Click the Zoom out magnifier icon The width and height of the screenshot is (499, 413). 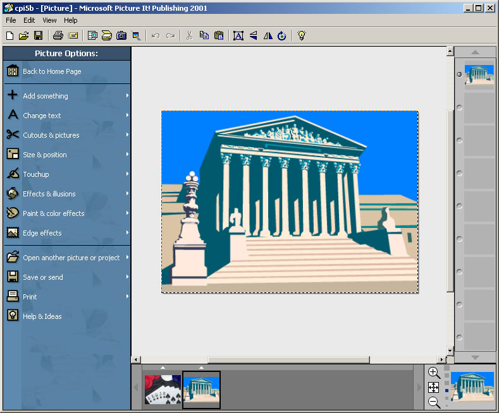(434, 402)
